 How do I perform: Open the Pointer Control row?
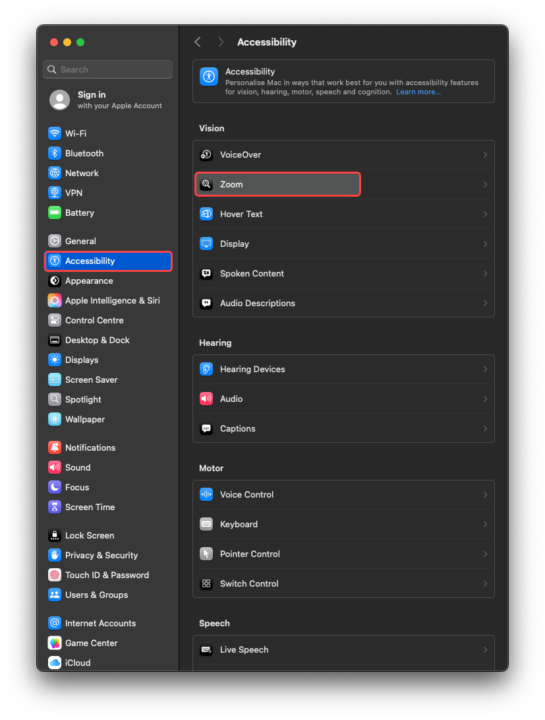[343, 554]
